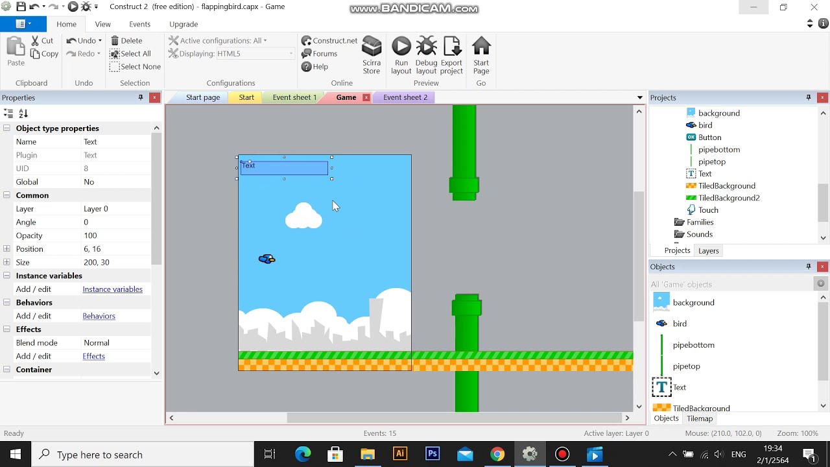Switch to Event sheet 1 tab
The width and height of the screenshot is (830, 467).
tap(294, 97)
